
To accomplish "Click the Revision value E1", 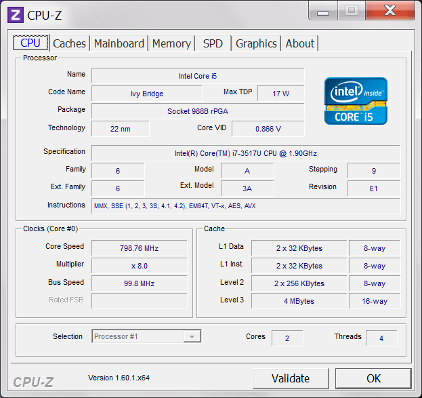I will tap(374, 188).
